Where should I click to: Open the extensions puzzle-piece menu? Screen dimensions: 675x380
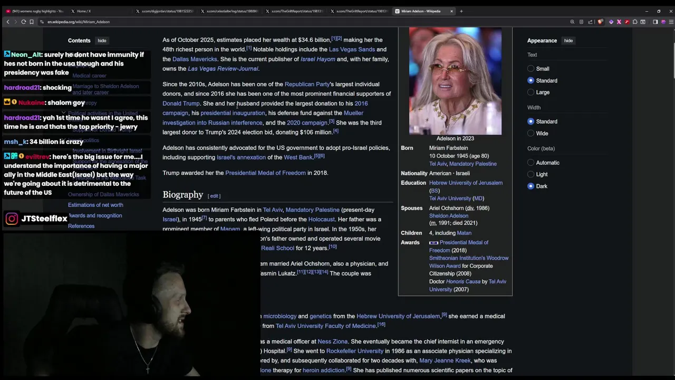(x=635, y=22)
